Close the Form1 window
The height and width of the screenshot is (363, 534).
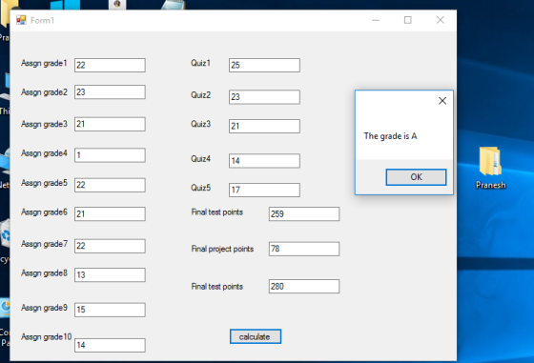coord(440,20)
